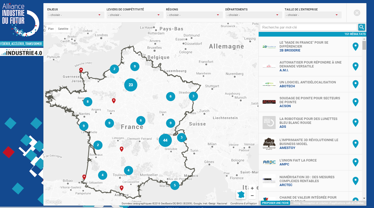Screen dimensions: 374x208
Task: Locate AMPC with its pin icon
Action: (x=355, y=163)
